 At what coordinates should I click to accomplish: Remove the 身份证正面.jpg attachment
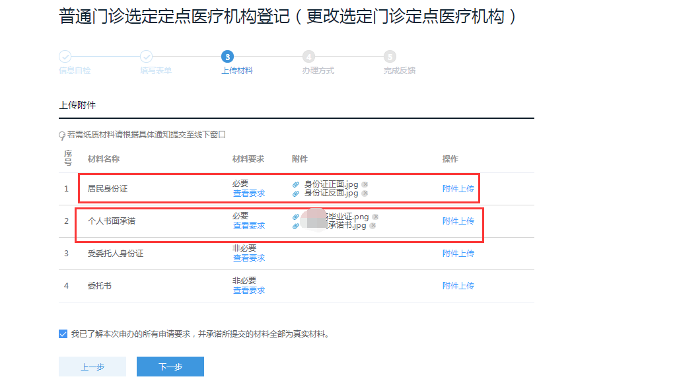(365, 185)
